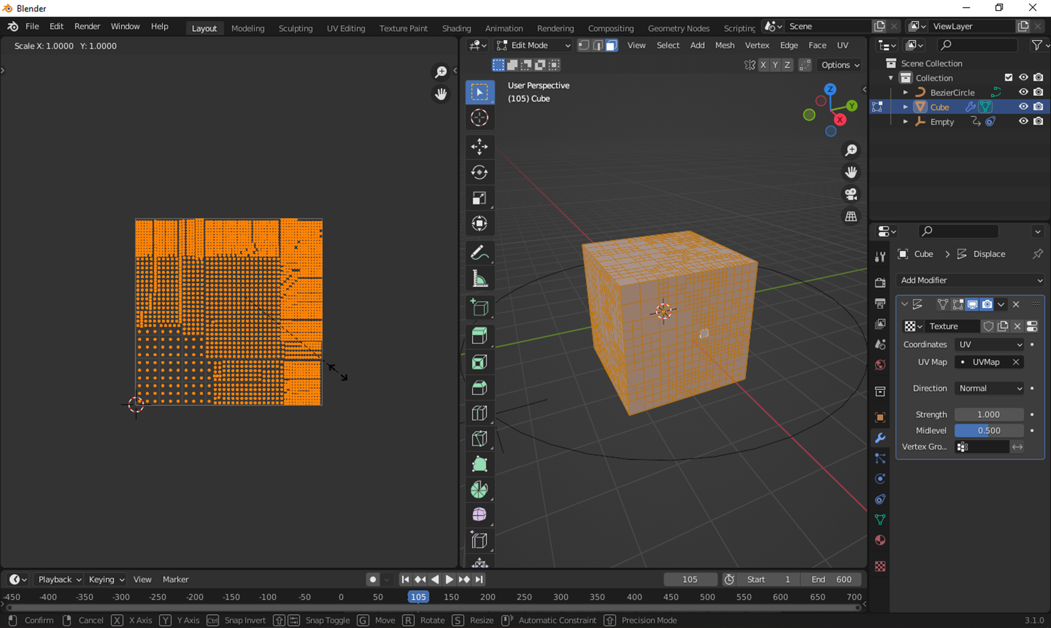
Task: Switch to the UV Editing workspace tab
Action: (x=346, y=28)
